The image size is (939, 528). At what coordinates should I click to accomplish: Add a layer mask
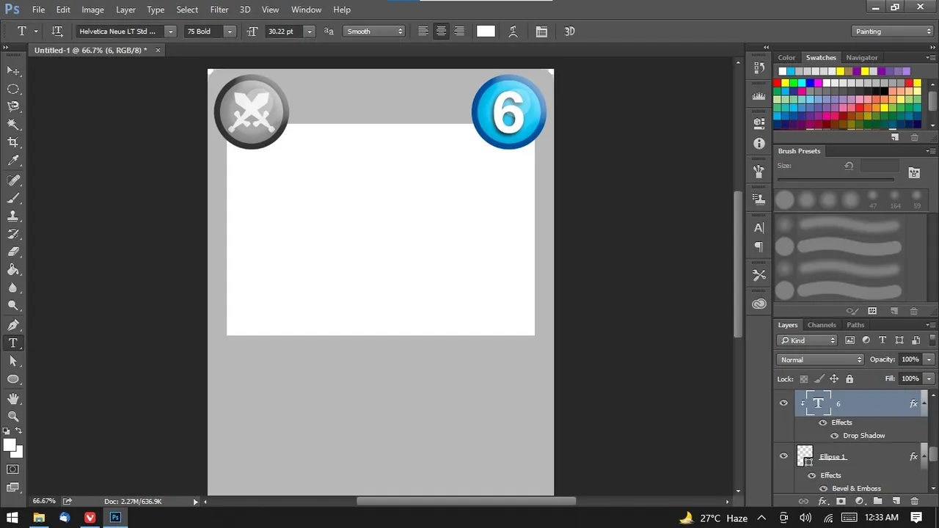tap(841, 502)
